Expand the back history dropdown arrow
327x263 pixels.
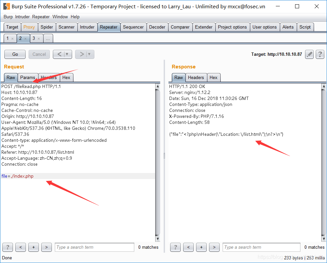pyautogui.click(x=67, y=54)
